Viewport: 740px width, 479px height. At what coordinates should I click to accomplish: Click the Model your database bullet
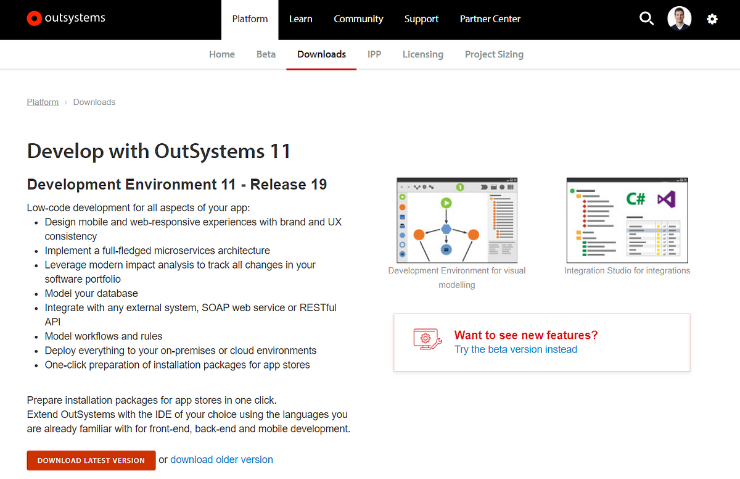(x=91, y=293)
